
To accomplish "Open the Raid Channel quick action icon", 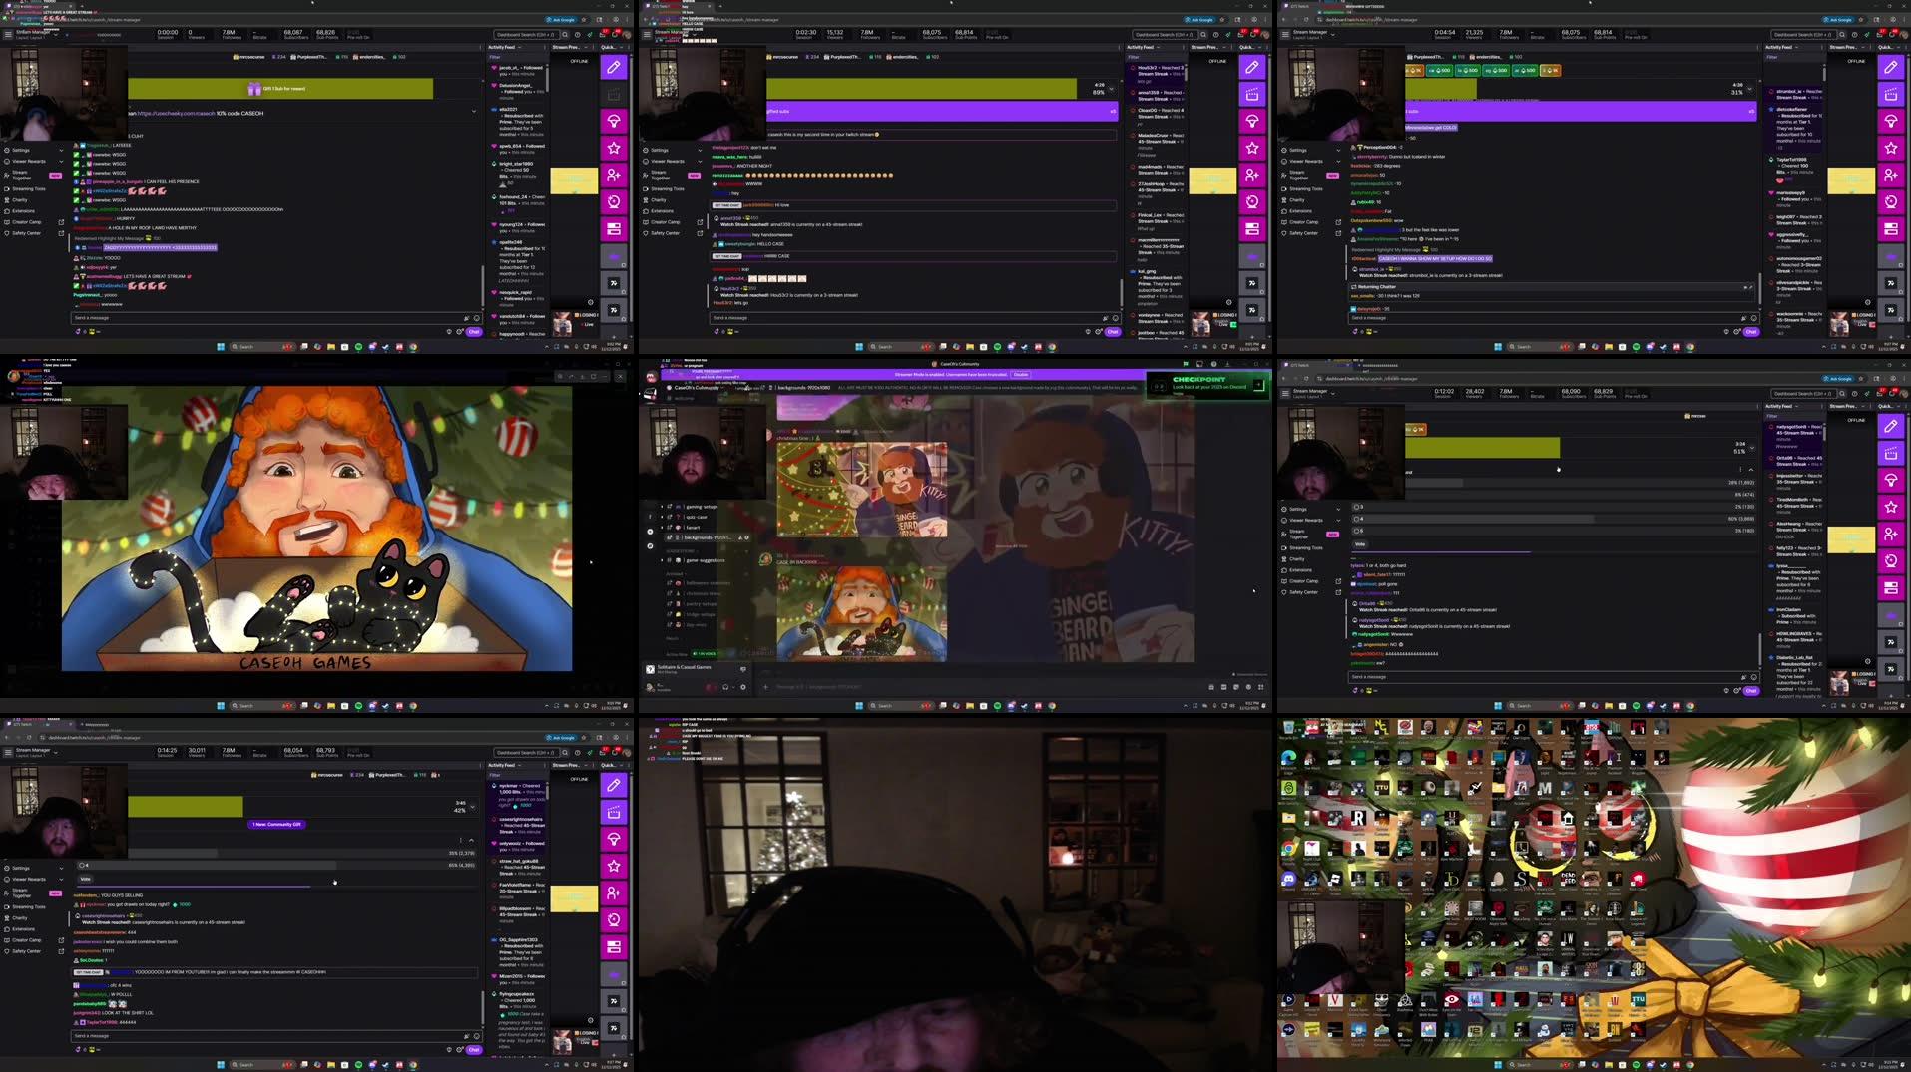I will (613, 201).
